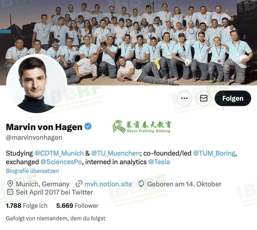Screen dimensions: 257x230
Task: Open the @CDTM_Munich mention
Action: (59, 153)
